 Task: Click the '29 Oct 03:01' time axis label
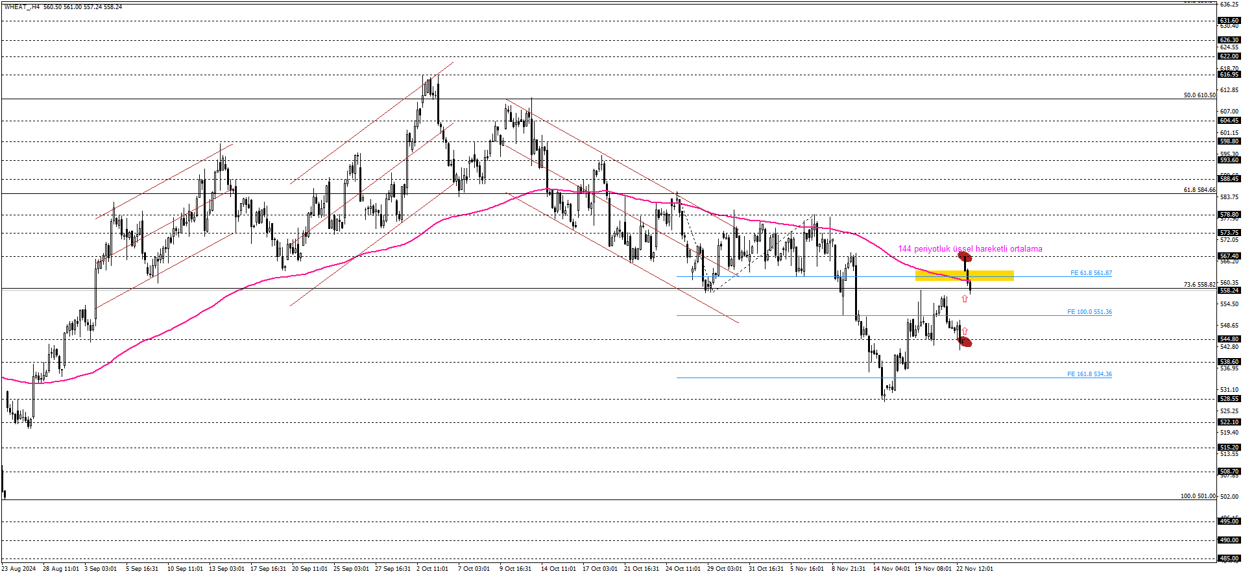tap(725, 569)
